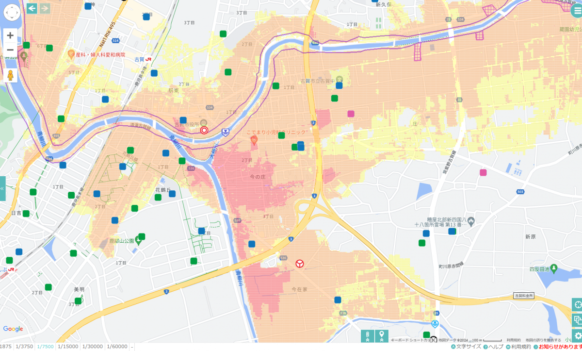Select the pink square marker near 庄
The image size is (582, 351).
(351, 114)
